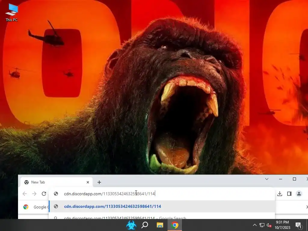Select the cdn.discordapp.com URL suggestion
The image size is (308, 231).
(x=162, y=206)
